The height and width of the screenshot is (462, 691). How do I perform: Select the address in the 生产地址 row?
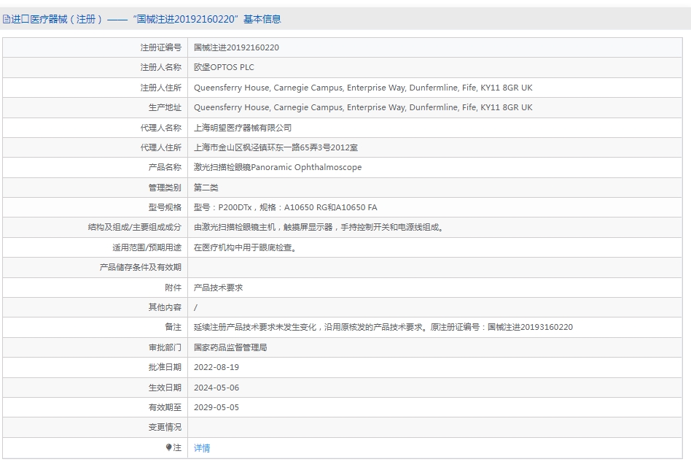coord(363,107)
